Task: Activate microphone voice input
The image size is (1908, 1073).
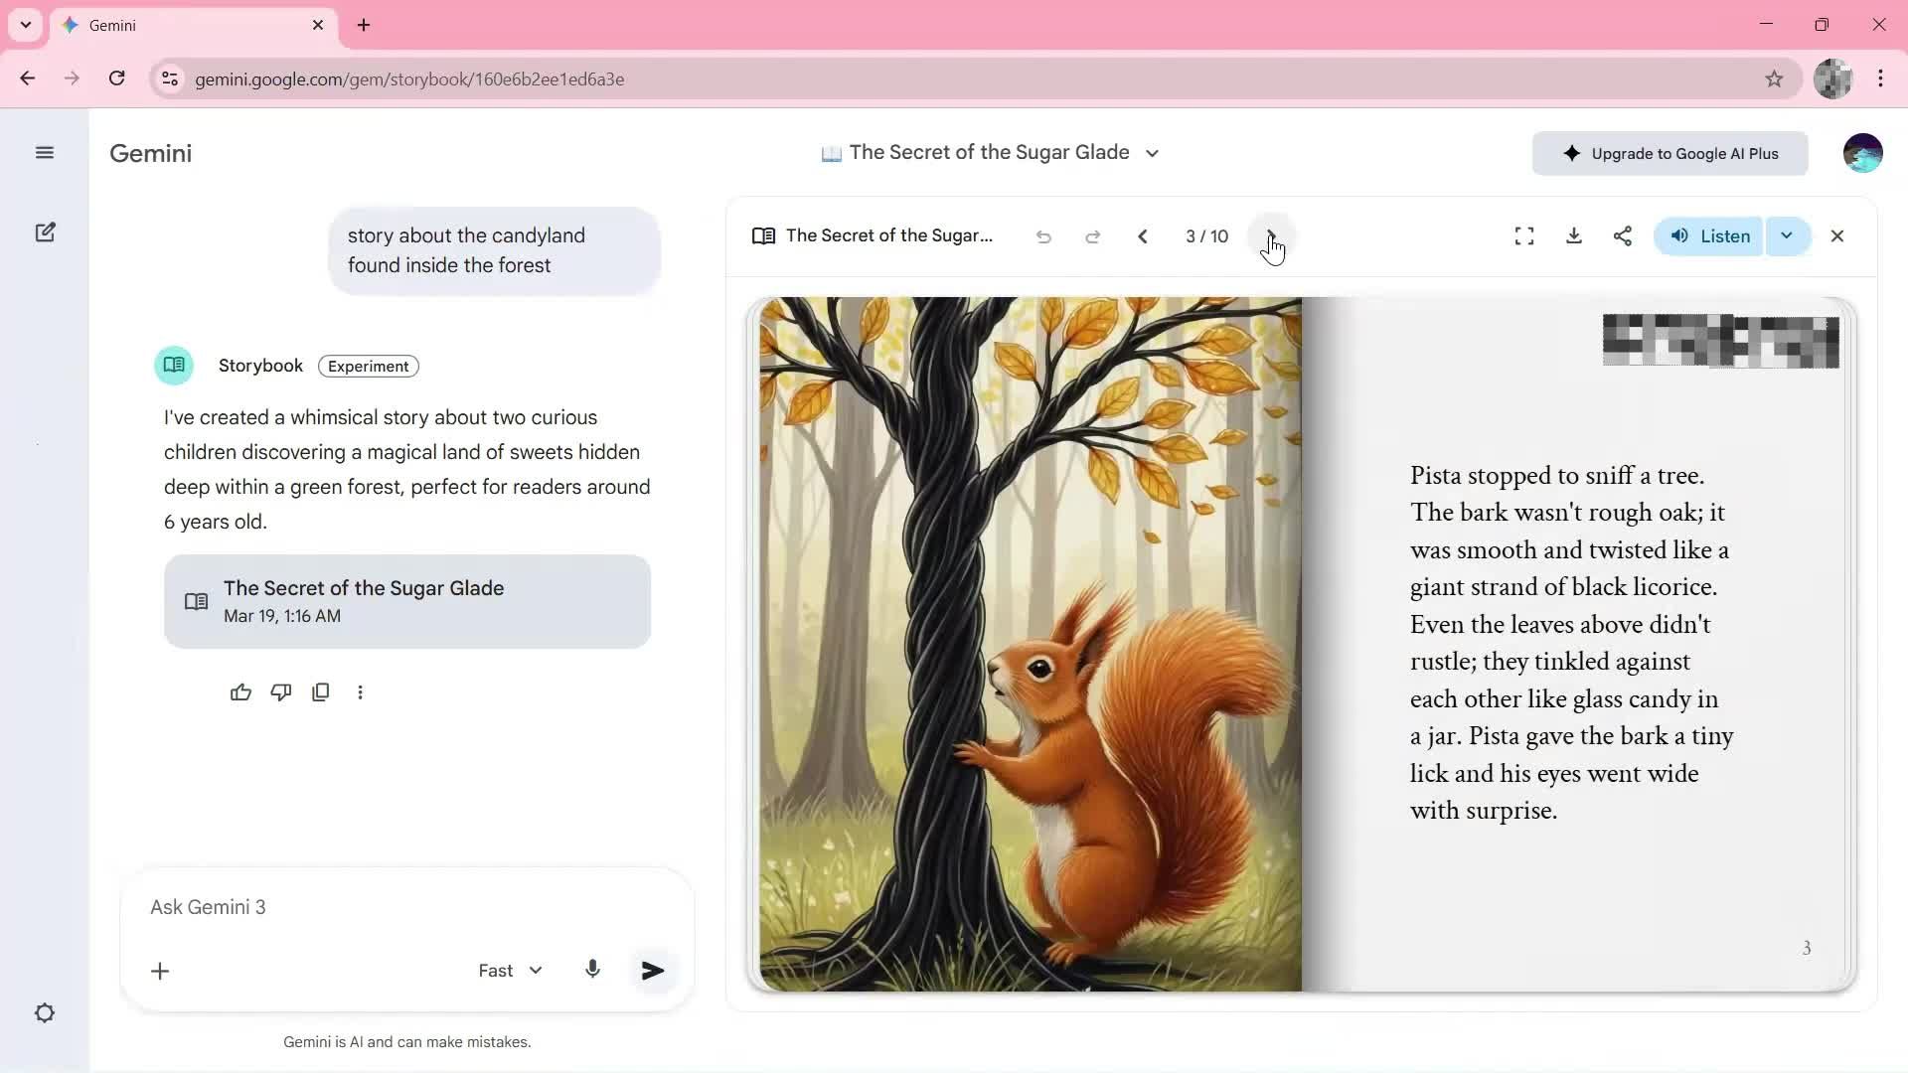Action: (592, 970)
